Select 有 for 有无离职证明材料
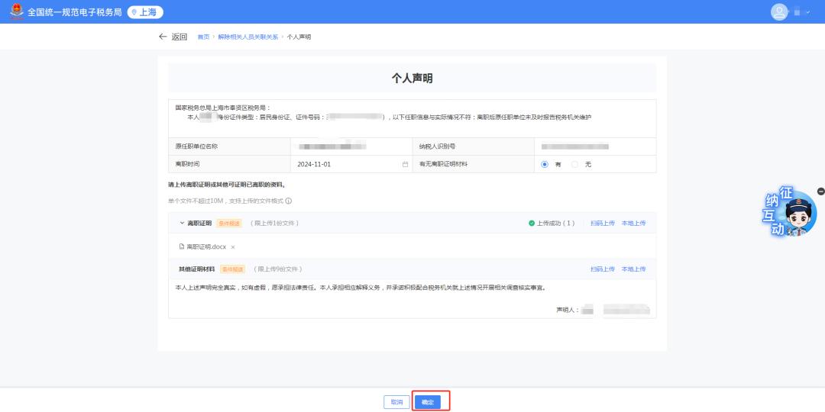 545,164
